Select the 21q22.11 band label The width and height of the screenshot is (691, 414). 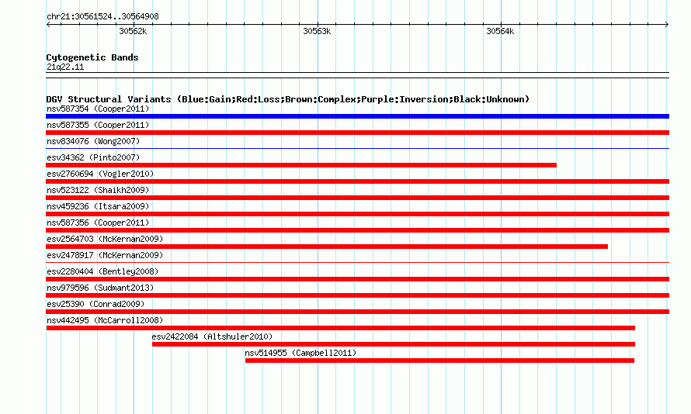tap(65, 67)
